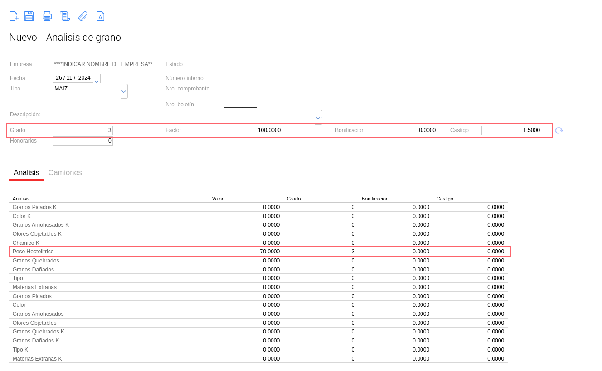Image resolution: width=602 pixels, height=371 pixels.
Task: Click the document with letter A icon
Action: point(100,16)
